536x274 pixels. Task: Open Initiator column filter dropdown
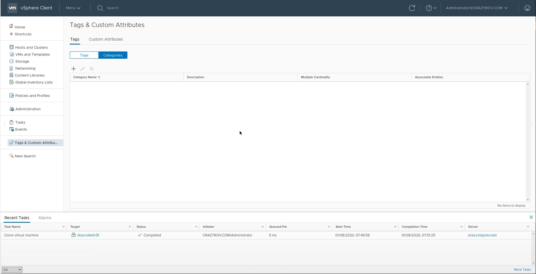click(262, 227)
